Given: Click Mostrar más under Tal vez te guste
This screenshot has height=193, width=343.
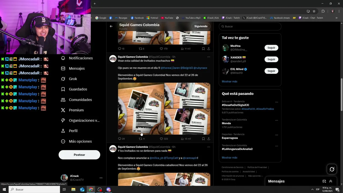Looking at the screenshot, I should [229, 81].
